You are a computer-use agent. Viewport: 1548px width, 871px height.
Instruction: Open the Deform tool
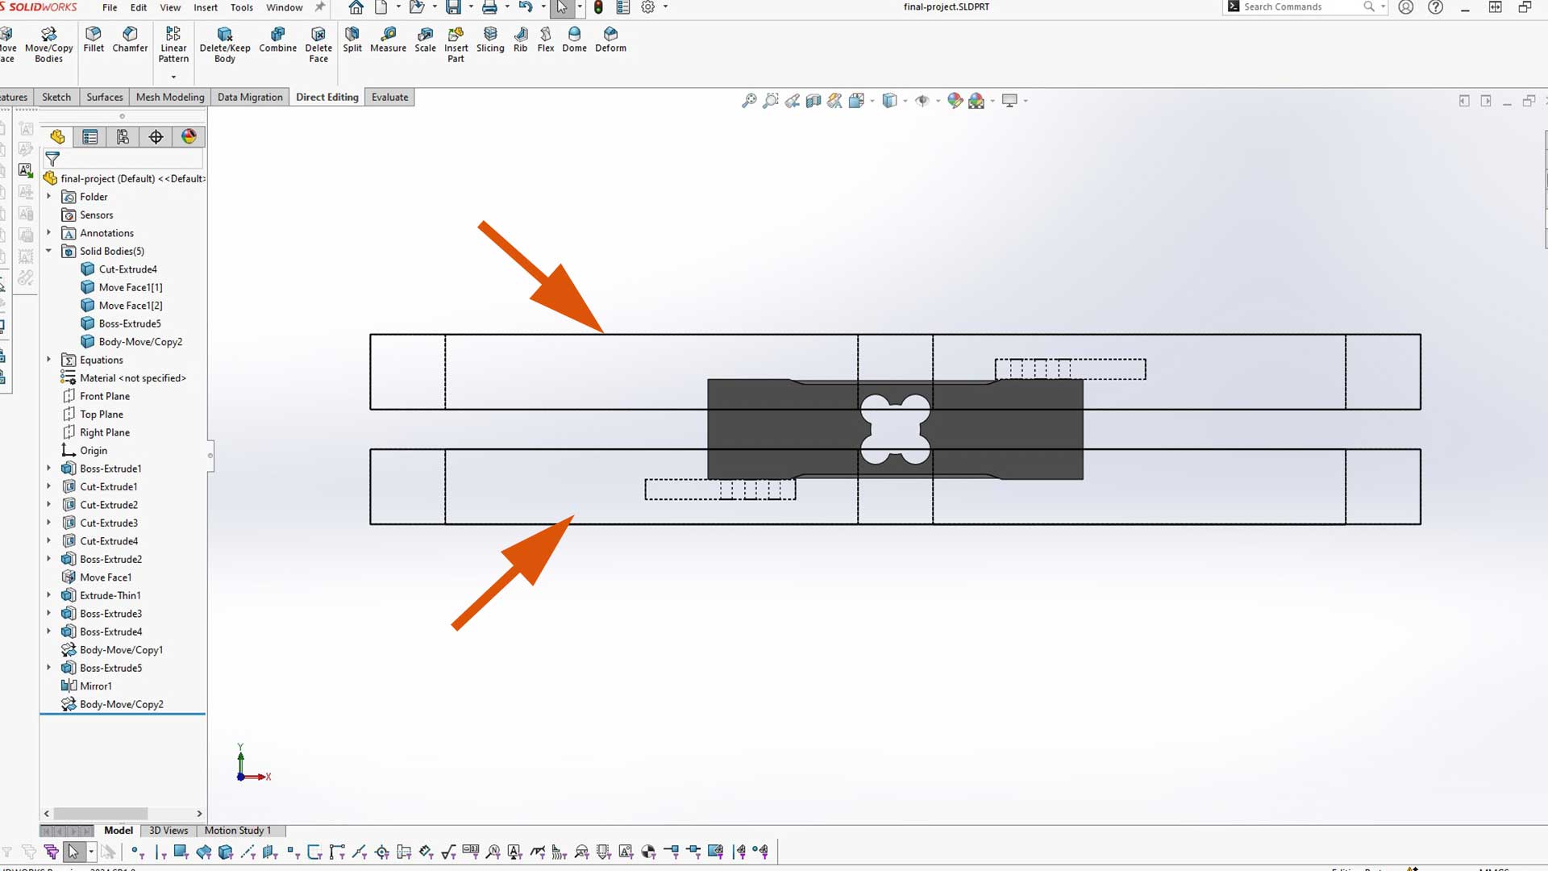point(610,40)
